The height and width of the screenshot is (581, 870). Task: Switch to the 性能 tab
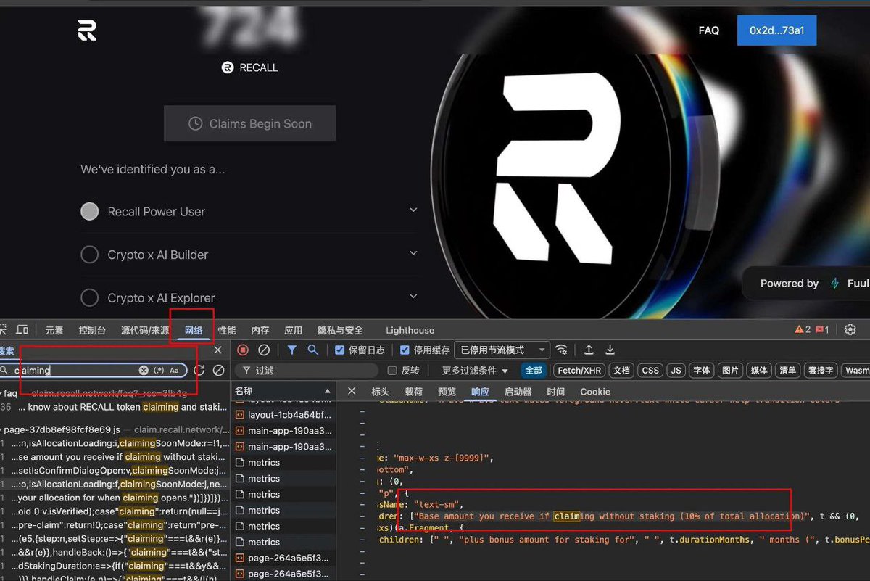pyautogui.click(x=227, y=330)
